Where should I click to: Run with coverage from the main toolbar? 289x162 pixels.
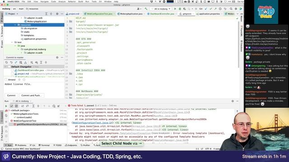(185, 9)
